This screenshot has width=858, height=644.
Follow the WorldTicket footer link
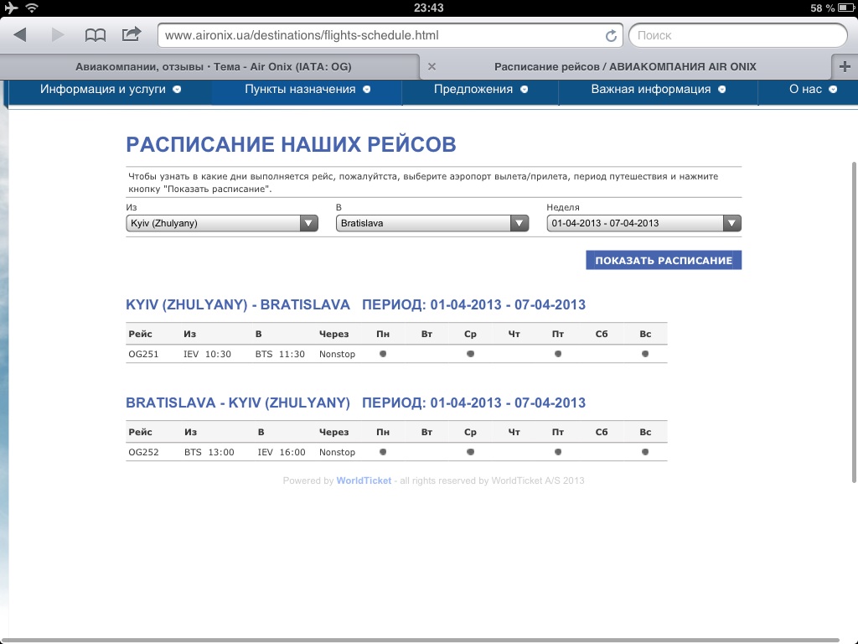[x=364, y=481]
